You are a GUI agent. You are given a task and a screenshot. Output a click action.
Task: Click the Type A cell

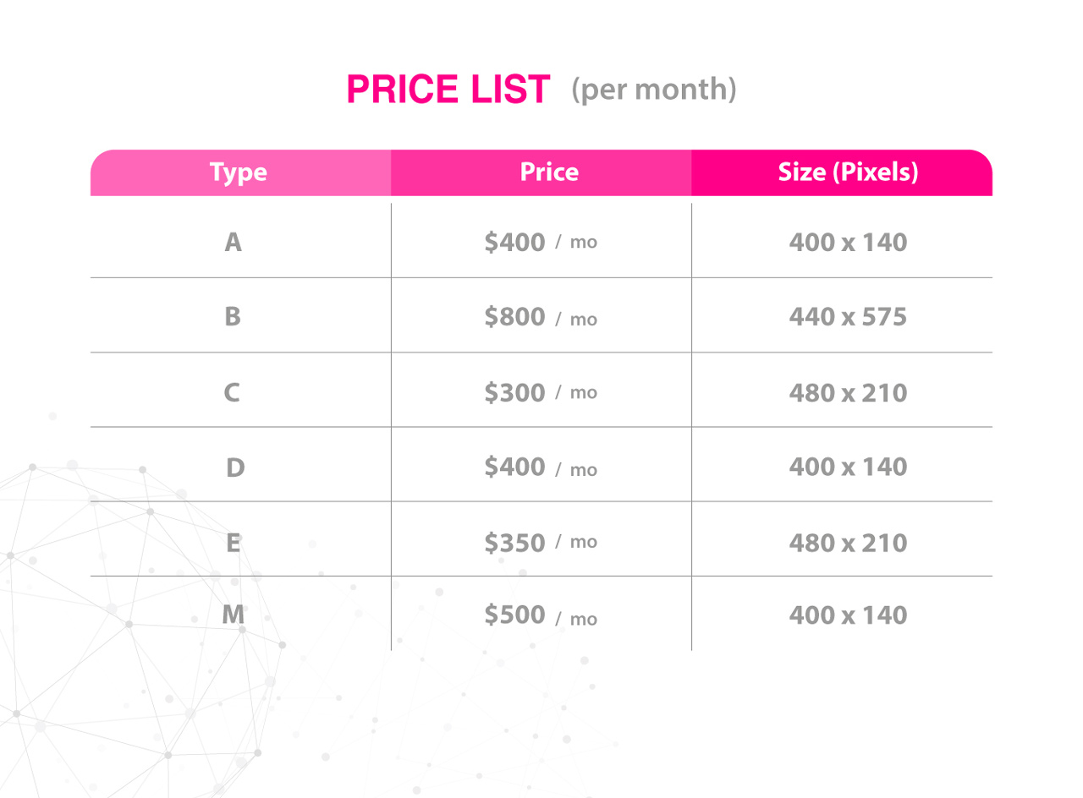click(x=234, y=243)
